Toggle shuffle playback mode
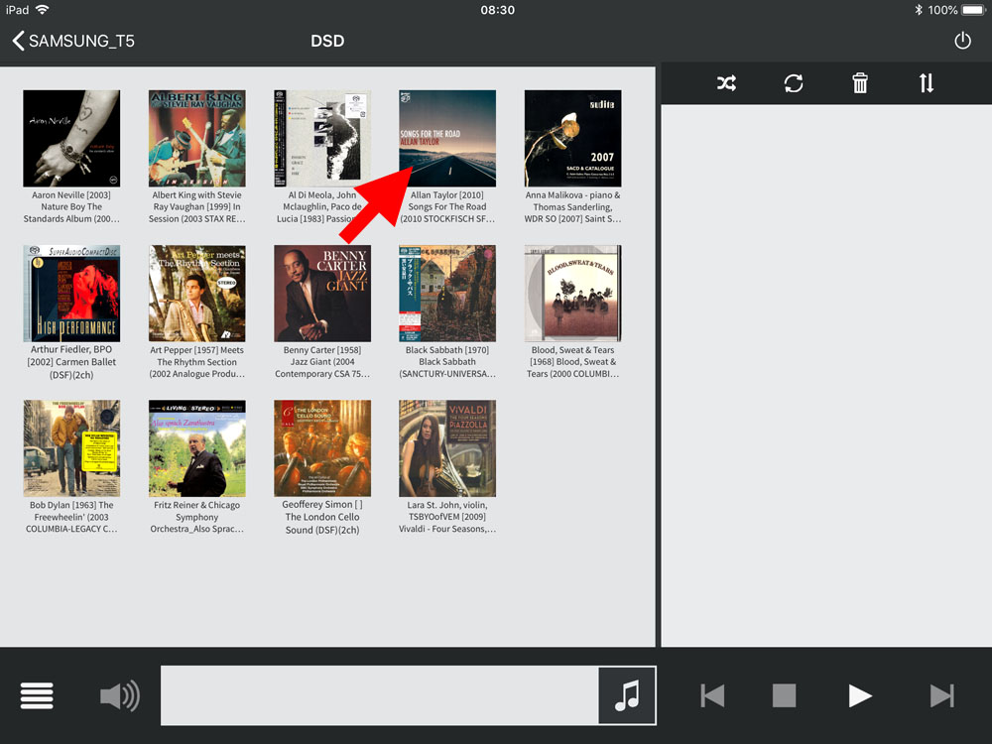Screen dimensions: 992x744 (726, 83)
